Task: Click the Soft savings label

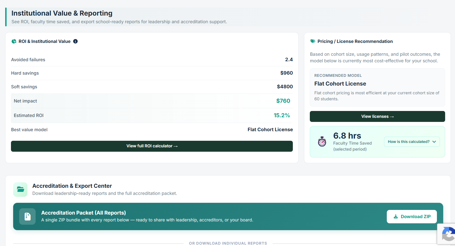Action: 24,87
